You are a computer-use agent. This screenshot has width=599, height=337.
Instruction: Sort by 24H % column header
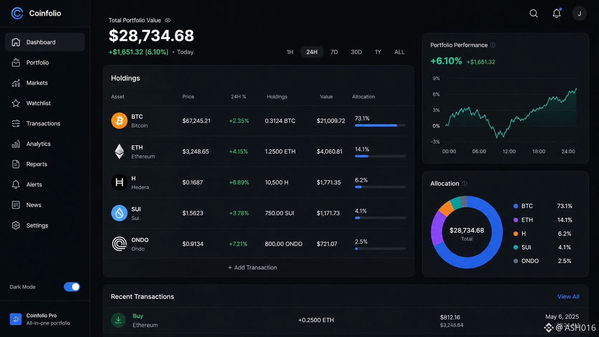238,97
